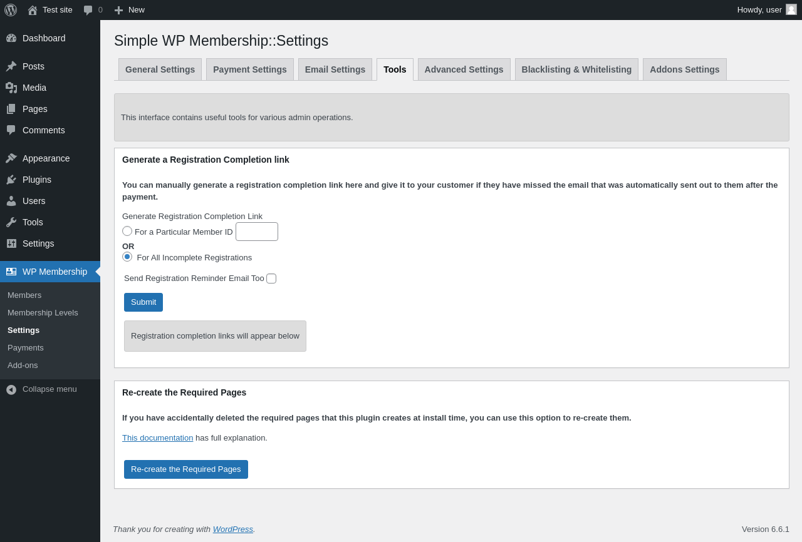Switch to the Payment Settings tab
The image size is (802, 542).
coord(249,69)
